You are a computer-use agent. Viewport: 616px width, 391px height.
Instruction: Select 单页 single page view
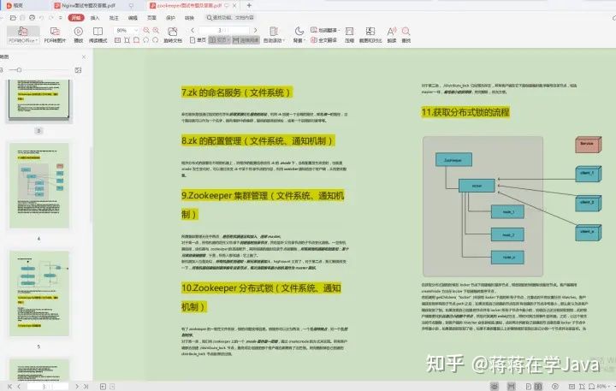tap(198, 40)
